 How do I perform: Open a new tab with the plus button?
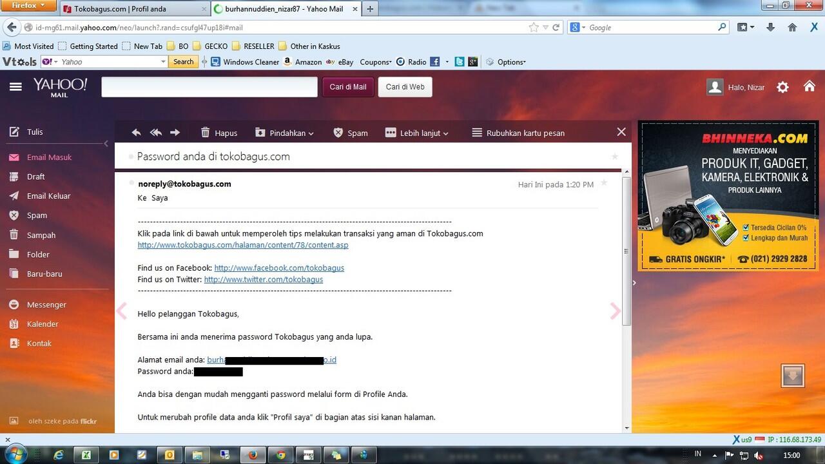pyautogui.click(x=370, y=9)
